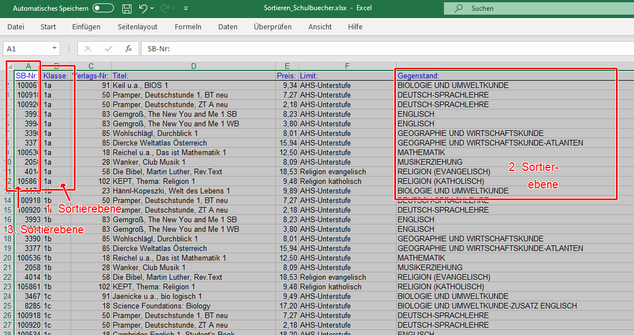The height and width of the screenshot is (335, 634).
Task: Click cell Keil u.a., BIOS 1
Action: click(x=193, y=85)
